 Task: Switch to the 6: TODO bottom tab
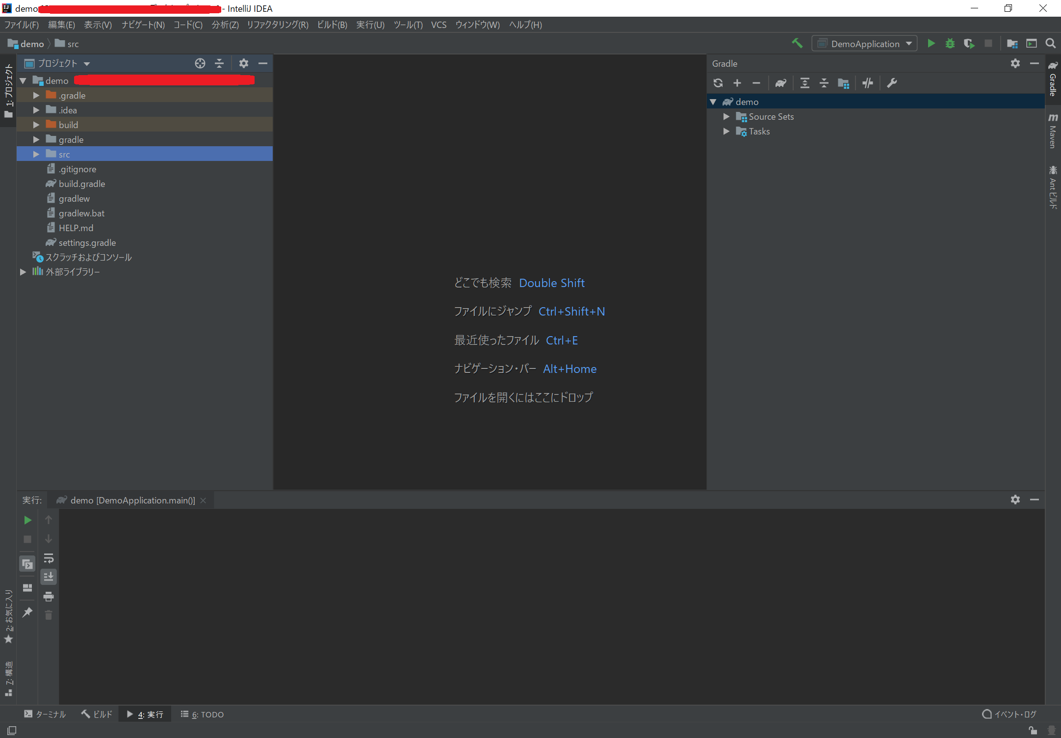point(202,714)
